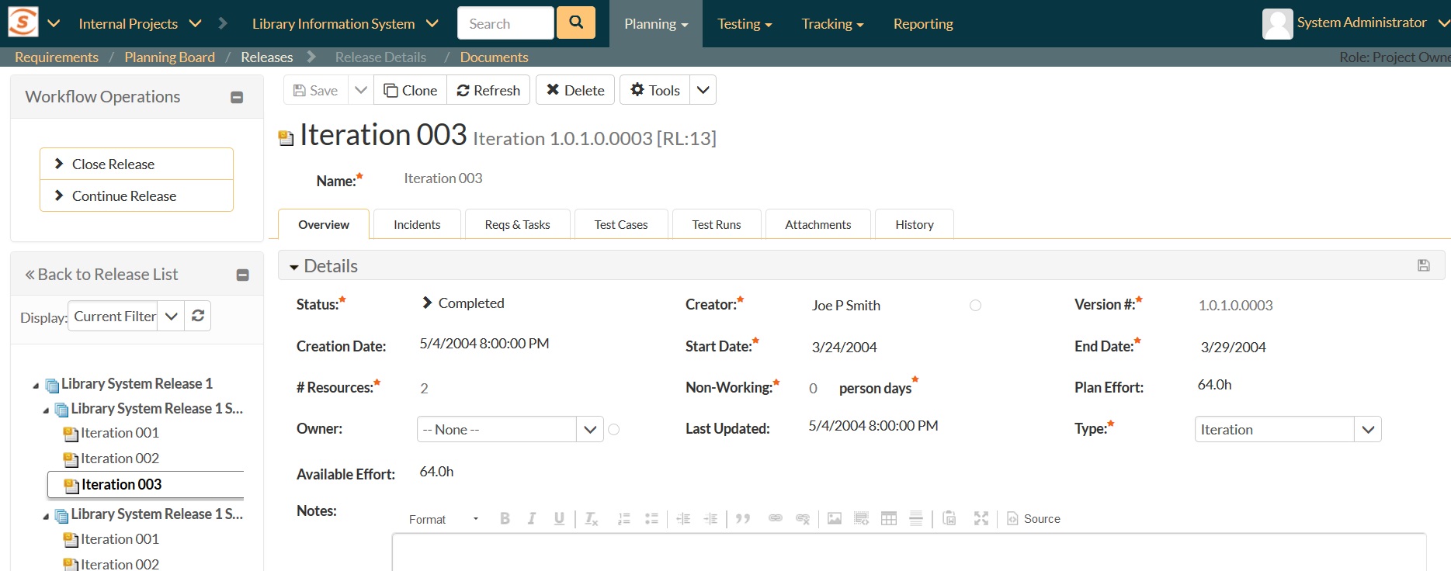Click in the Search input field

point(506,23)
